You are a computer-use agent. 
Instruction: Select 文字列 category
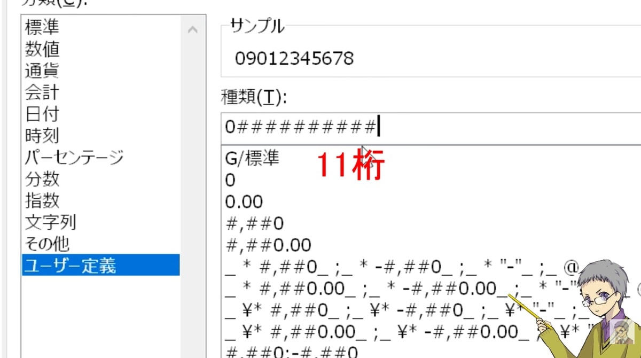[x=51, y=222]
